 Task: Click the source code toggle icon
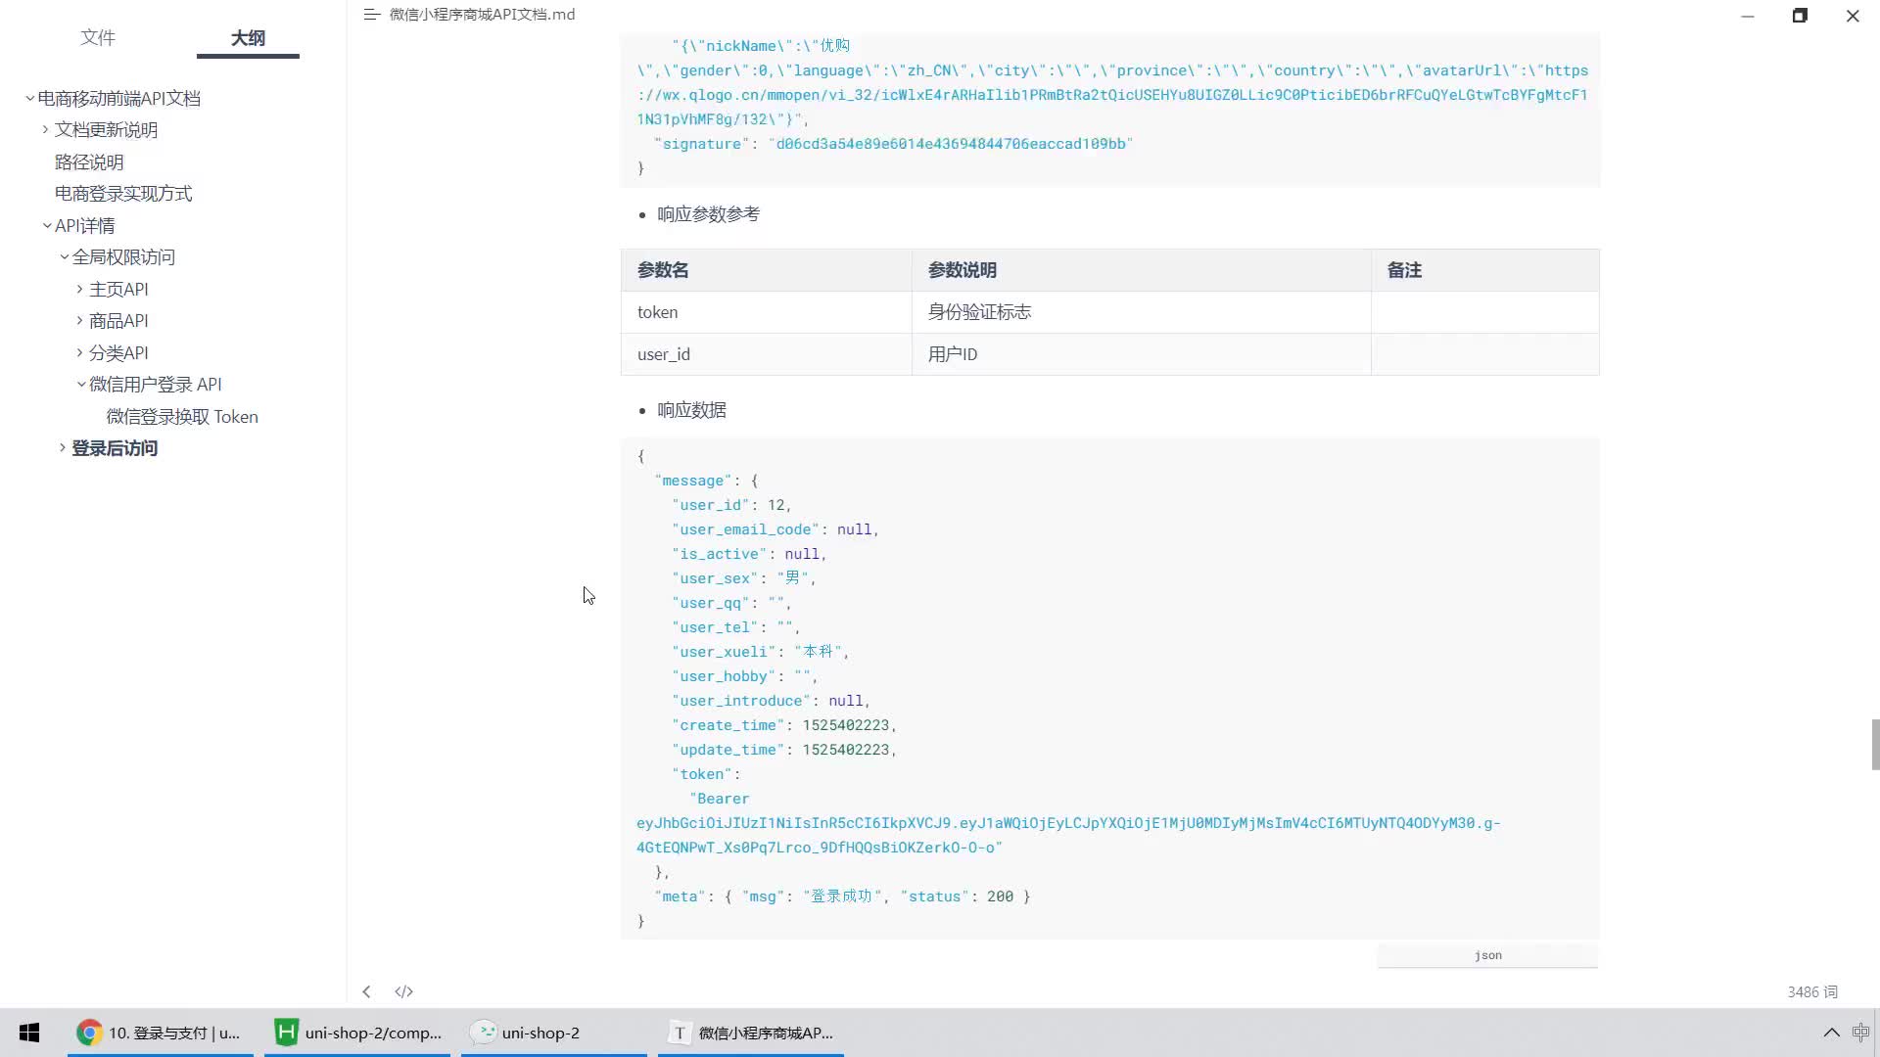pyautogui.click(x=404, y=991)
